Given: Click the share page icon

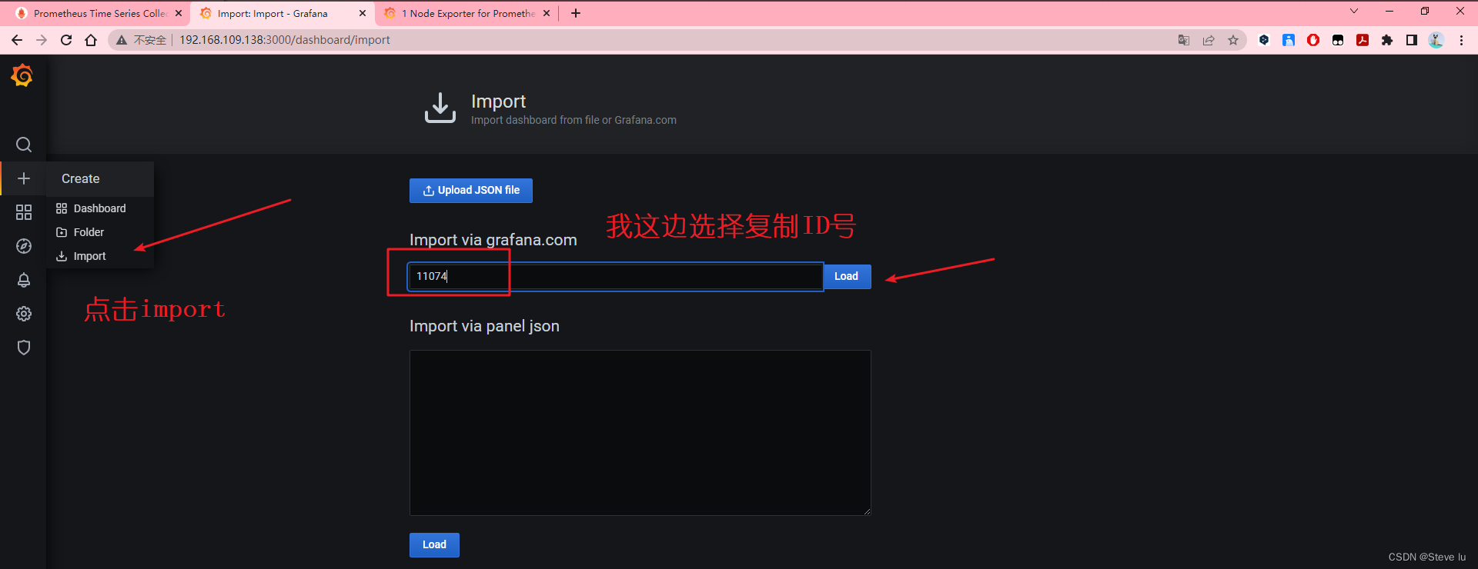Looking at the screenshot, I should (1209, 40).
